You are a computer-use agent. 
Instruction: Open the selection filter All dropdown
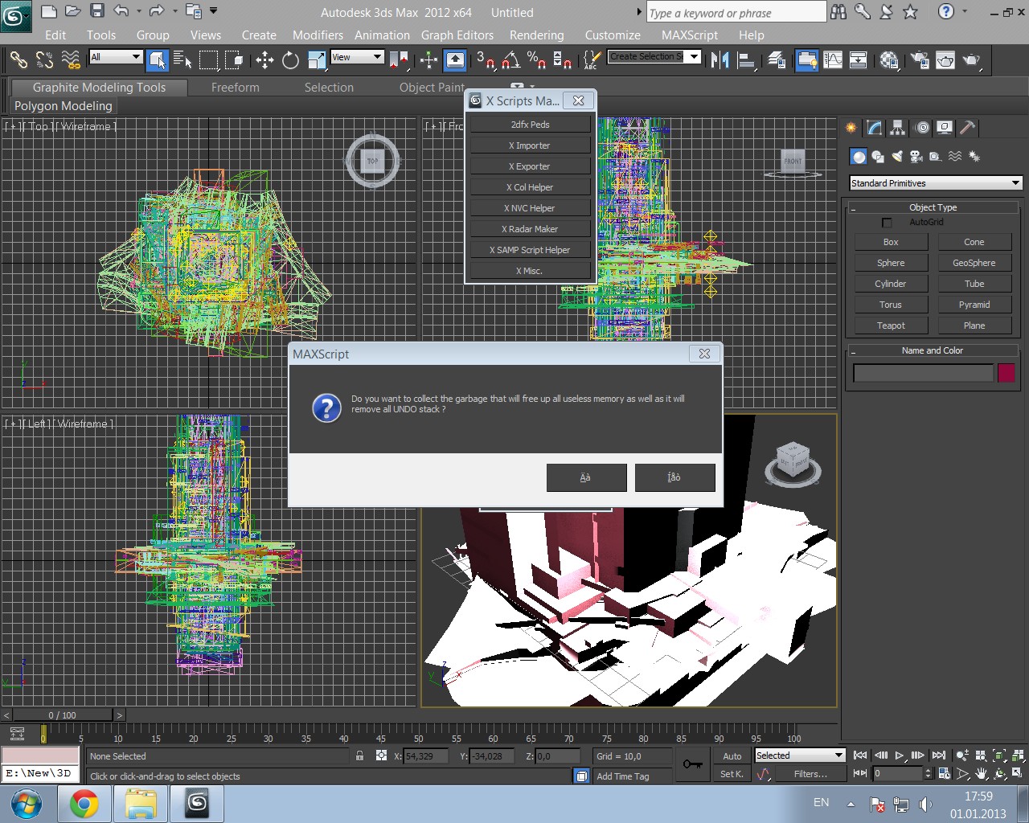click(116, 56)
